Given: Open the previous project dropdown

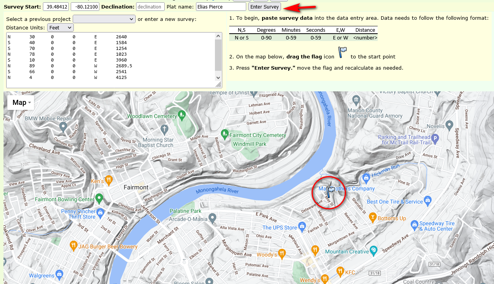Looking at the screenshot, I should tap(104, 19).
